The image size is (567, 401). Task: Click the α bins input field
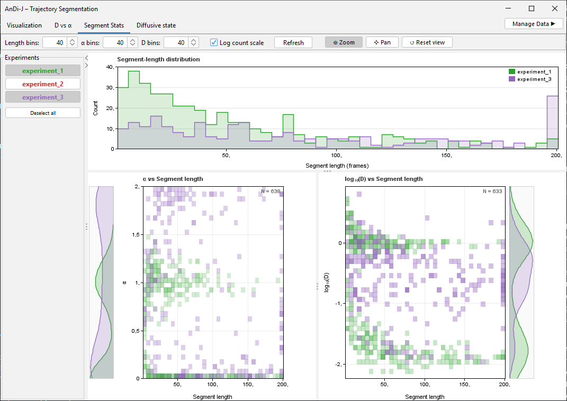(x=115, y=43)
